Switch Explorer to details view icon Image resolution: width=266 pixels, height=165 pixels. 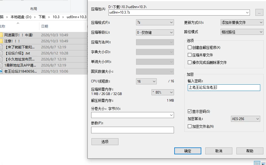pyautogui.click(x=257, y=163)
